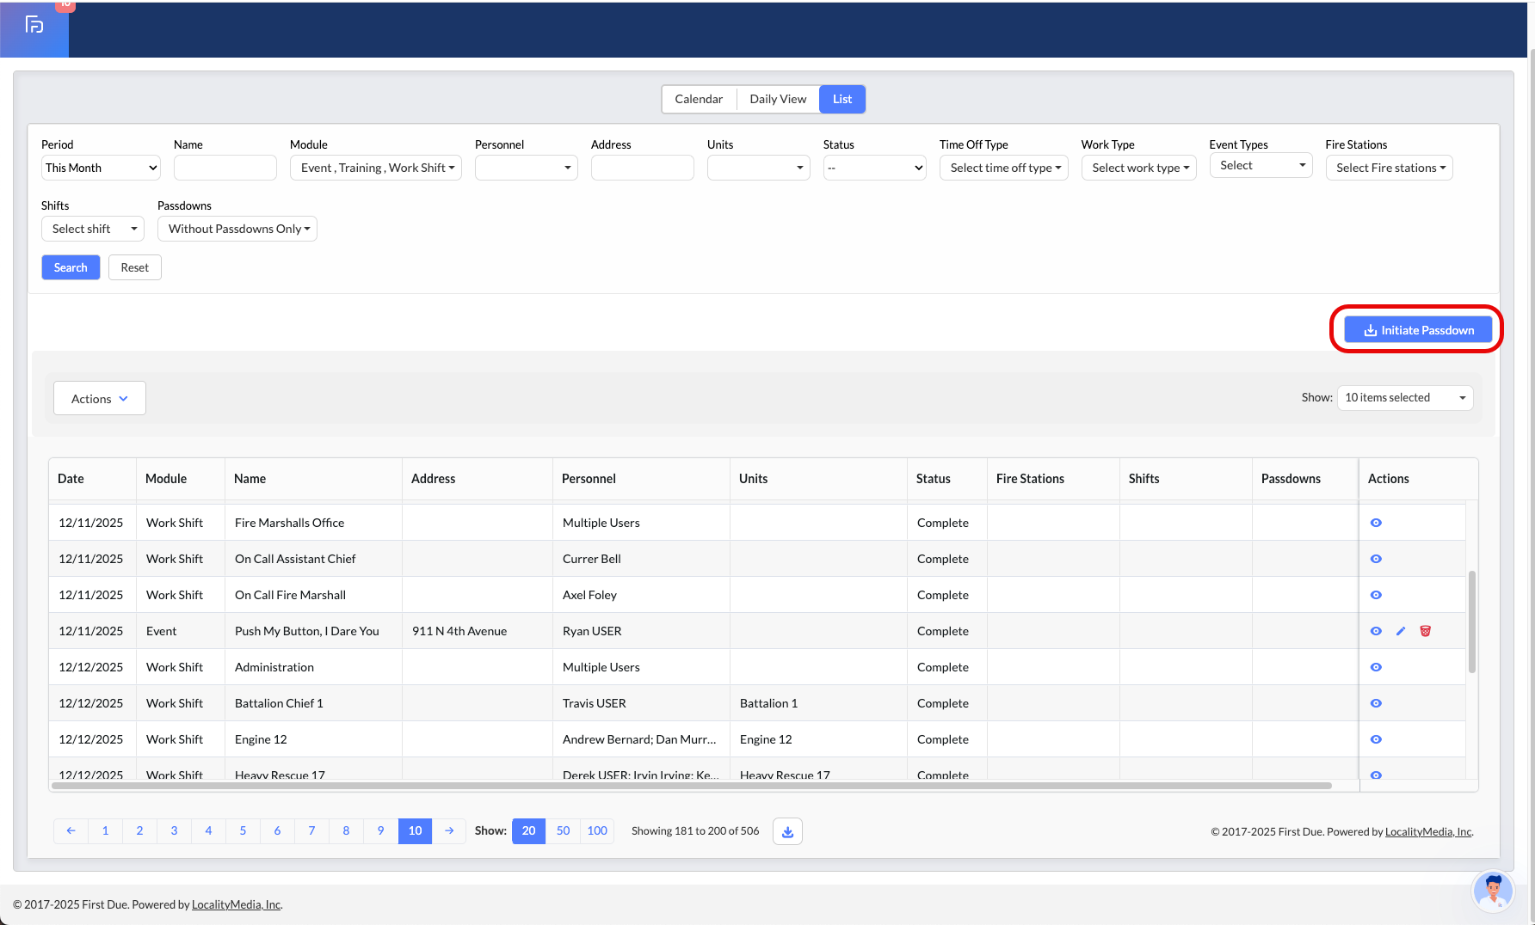Click into the Name filter field
Image resolution: width=1535 pixels, height=925 pixels.
pos(225,168)
